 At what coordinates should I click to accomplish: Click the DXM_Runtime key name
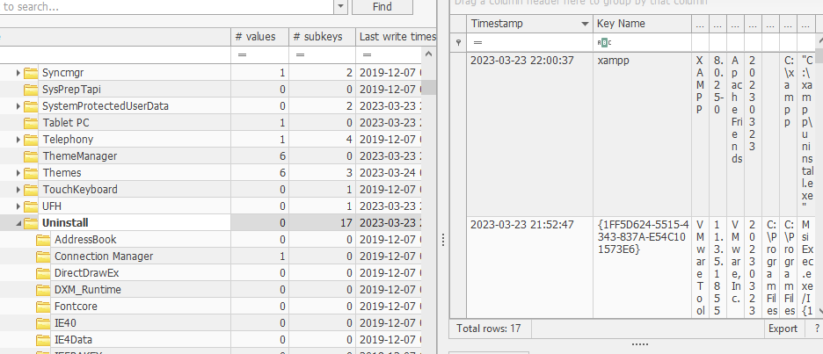point(88,290)
